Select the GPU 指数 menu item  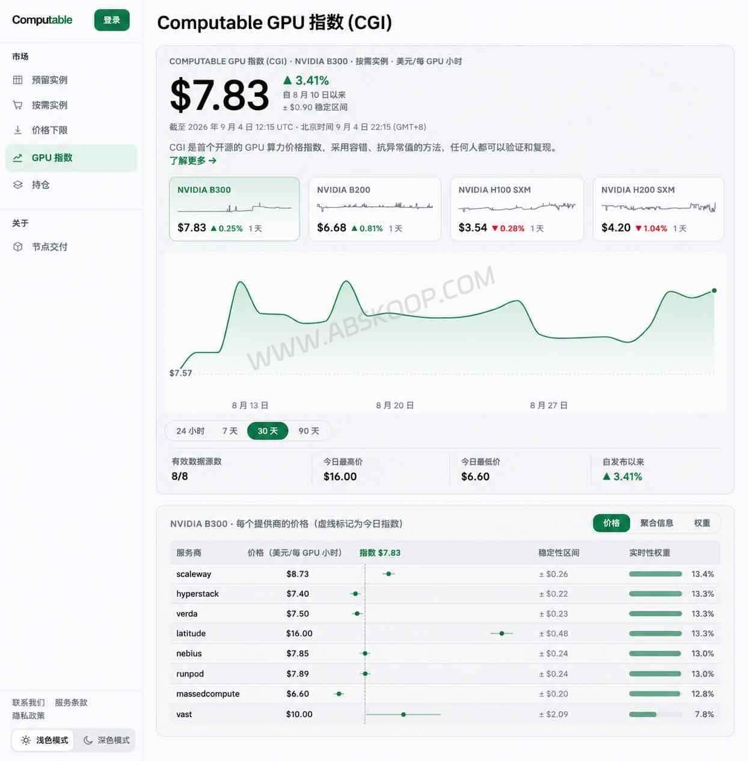point(71,158)
